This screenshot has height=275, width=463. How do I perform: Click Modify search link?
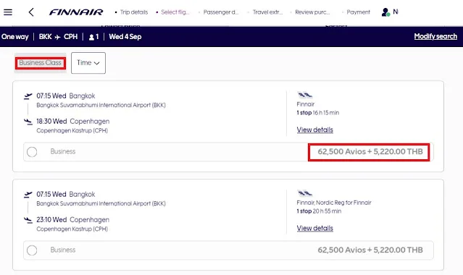tap(435, 36)
